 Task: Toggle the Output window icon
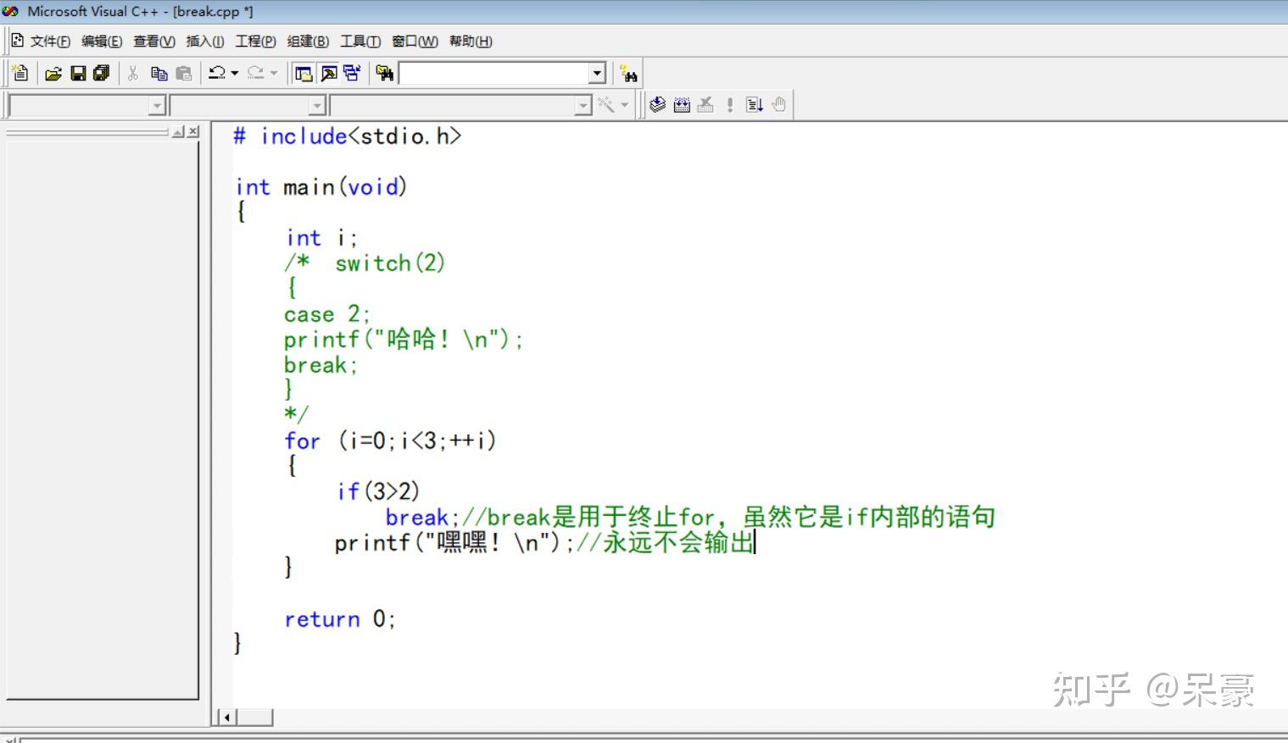pyautogui.click(x=328, y=74)
